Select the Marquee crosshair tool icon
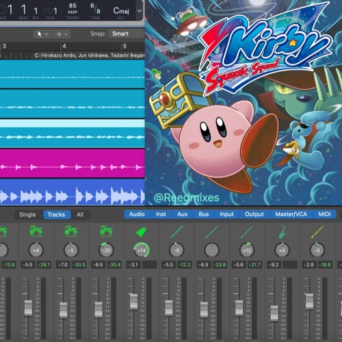This screenshot has height=342, width=342. [59, 34]
